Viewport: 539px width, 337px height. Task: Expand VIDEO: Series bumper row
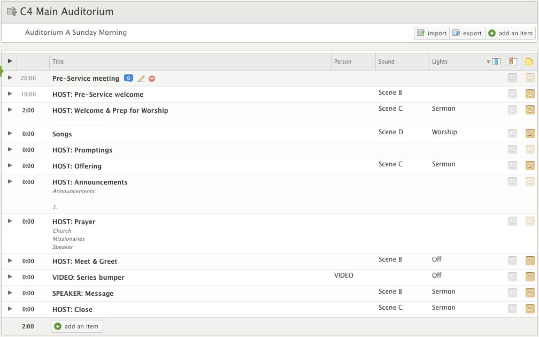pos(10,277)
